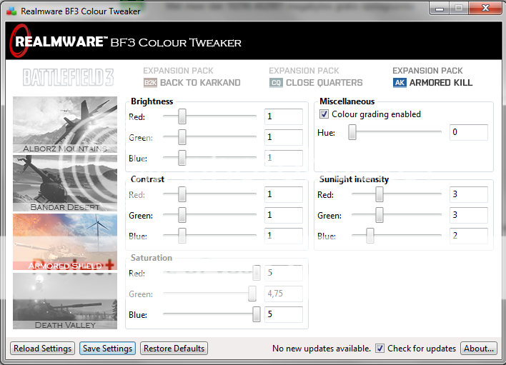This screenshot has height=365, width=506.
Task: Choose the Armored Shield map thumbnail
Action: click(65, 242)
